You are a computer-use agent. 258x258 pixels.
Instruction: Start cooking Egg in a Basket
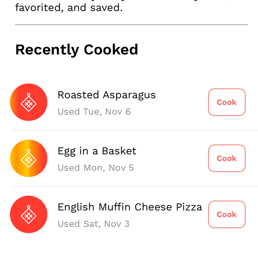click(227, 158)
